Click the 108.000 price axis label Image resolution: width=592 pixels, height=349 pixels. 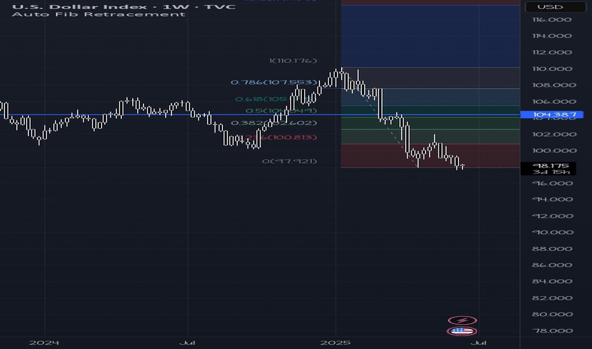(x=554, y=85)
